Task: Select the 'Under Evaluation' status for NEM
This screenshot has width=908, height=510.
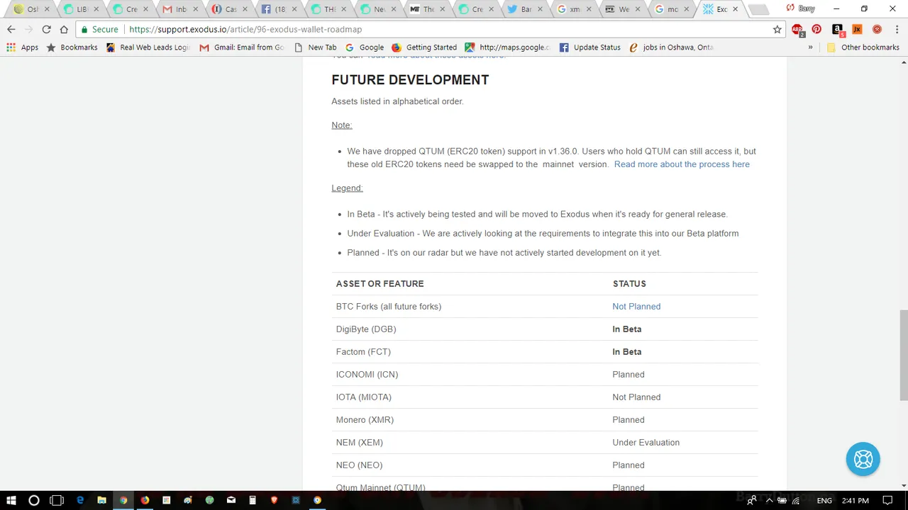Action: [646, 443]
